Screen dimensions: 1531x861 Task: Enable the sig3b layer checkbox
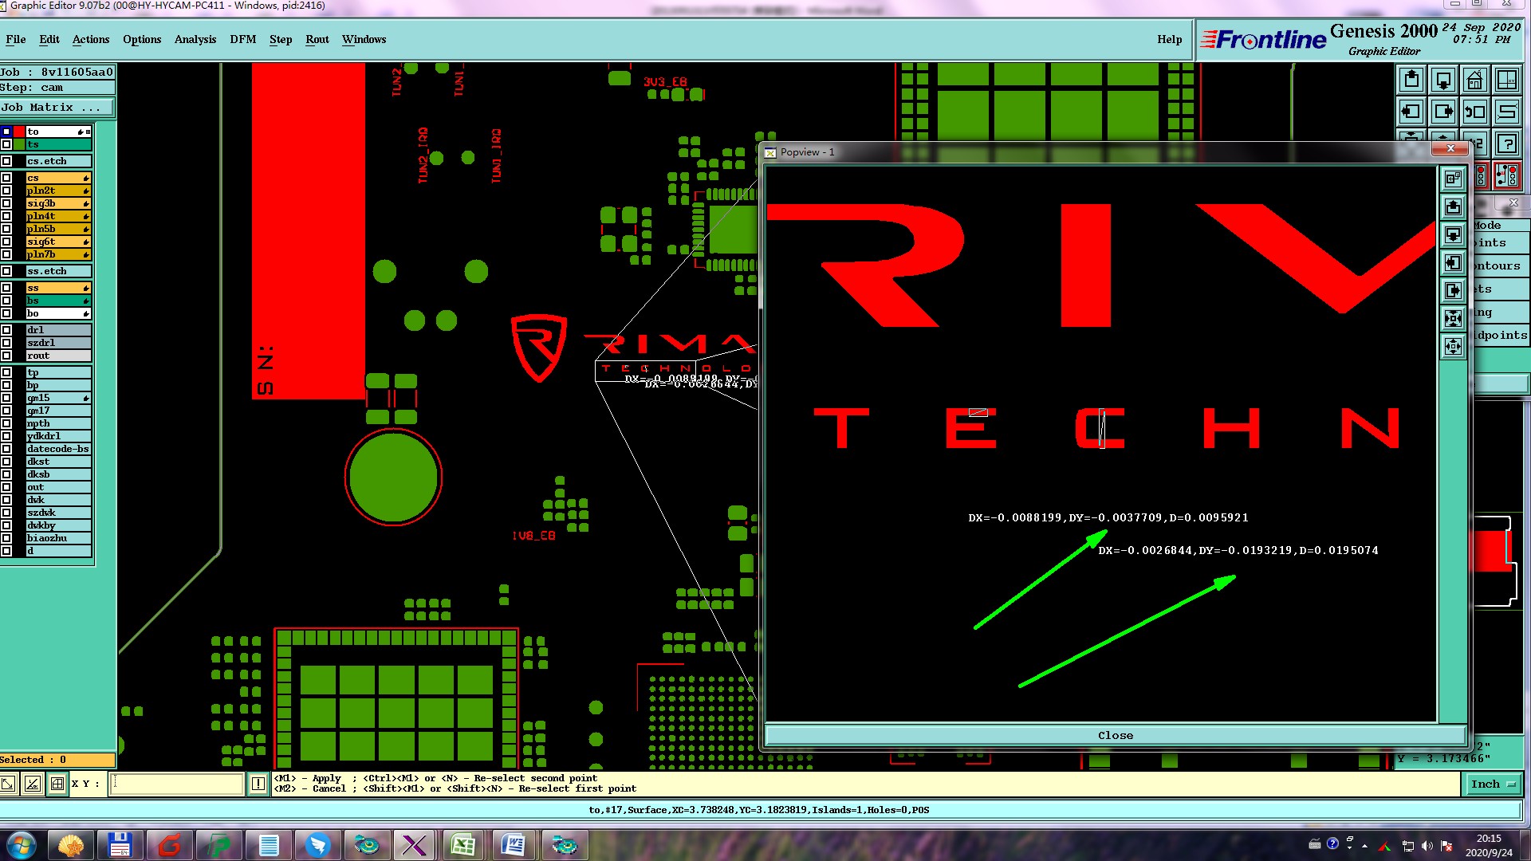6,203
